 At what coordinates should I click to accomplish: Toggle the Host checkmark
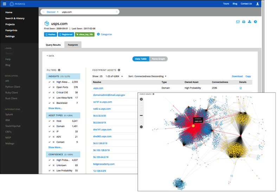[x=50, y=121]
